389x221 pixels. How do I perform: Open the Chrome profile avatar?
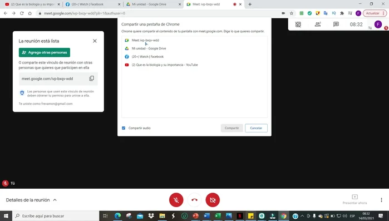[358, 13]
